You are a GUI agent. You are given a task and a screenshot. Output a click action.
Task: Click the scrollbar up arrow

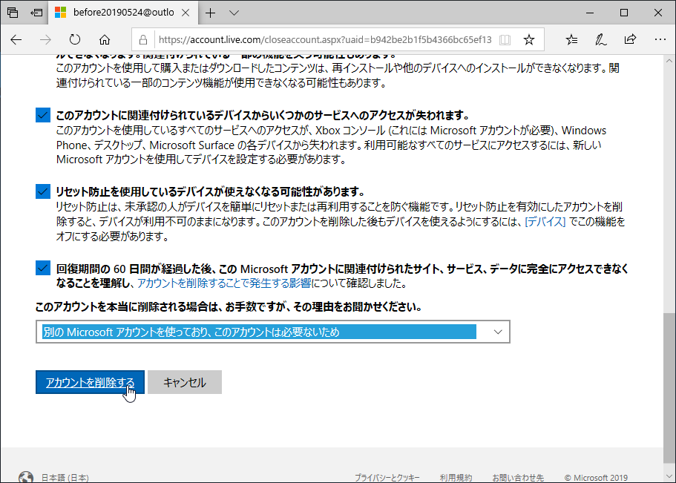pyautogui.click(x=669, y=61)
